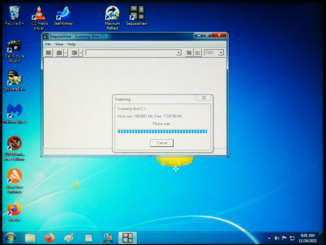Open the WordPad taskbar icon
This screenshot has width=326, height=245.
tap(88, 238)
